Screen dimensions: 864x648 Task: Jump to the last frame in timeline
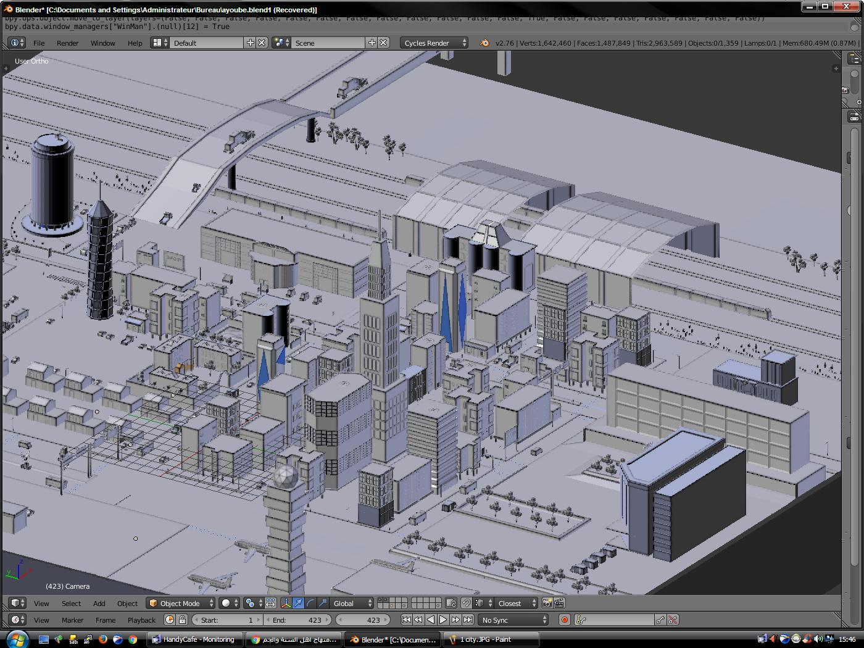pos(468,620)
